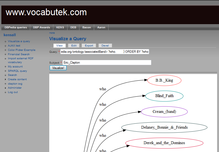
Task: Open the Aaron menu item
Action: (101, 27)
